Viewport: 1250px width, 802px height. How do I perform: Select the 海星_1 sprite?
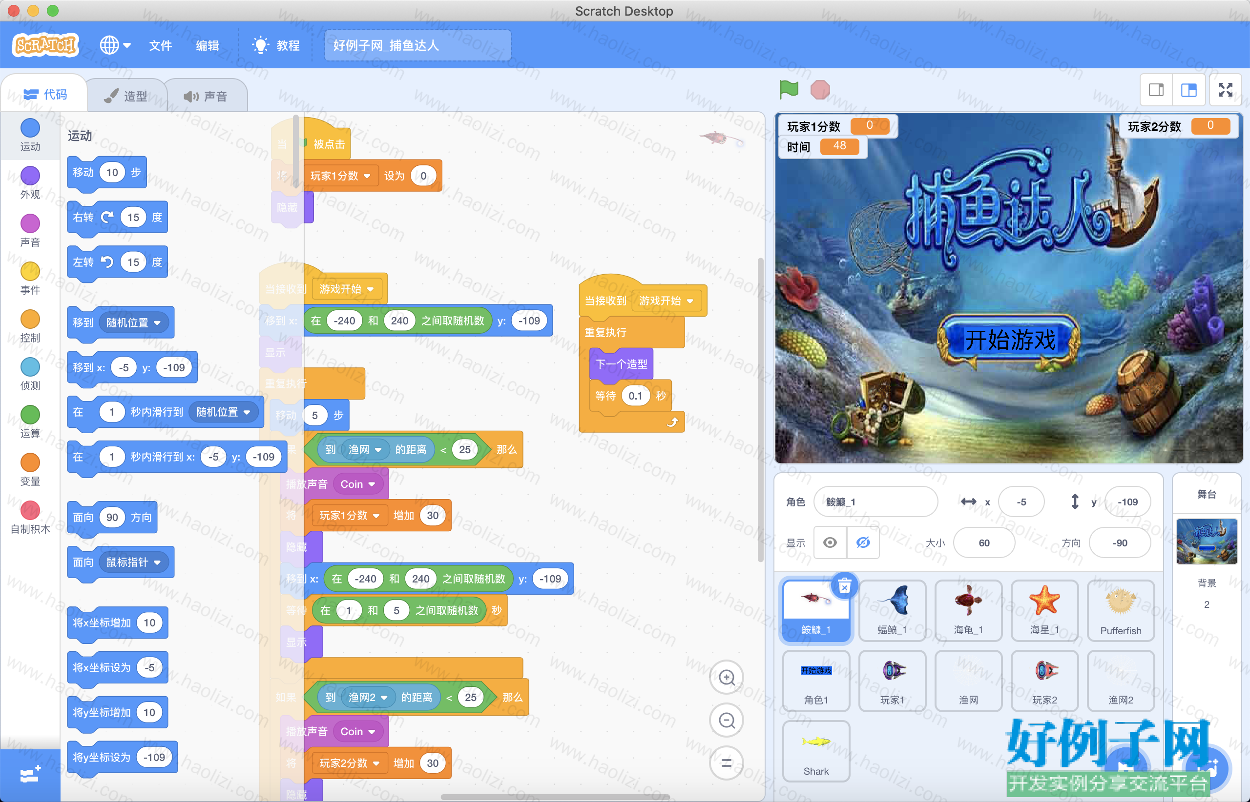coord(1044,611)
